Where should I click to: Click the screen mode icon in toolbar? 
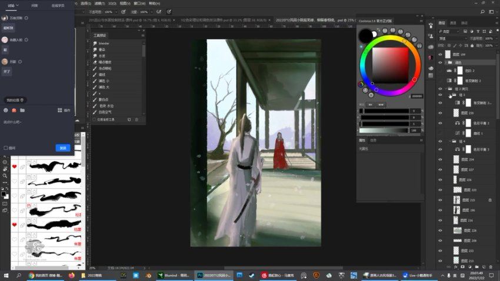(5, 210)
